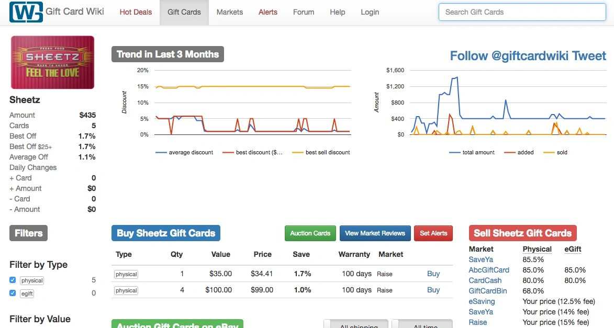614x328 pixels.
Task: Visit the Forum nav link
Action: click(304, 12)
